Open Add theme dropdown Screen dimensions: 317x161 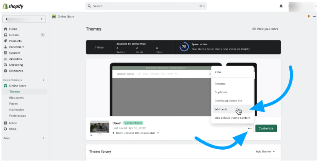point(265,151)
